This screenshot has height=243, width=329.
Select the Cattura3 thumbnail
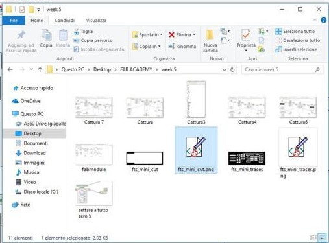[x=196, y=99]
